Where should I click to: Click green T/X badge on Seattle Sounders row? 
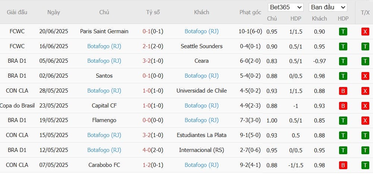click(365, 46)
